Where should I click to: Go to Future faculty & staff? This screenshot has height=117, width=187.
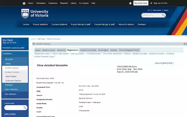coord(81,25)
